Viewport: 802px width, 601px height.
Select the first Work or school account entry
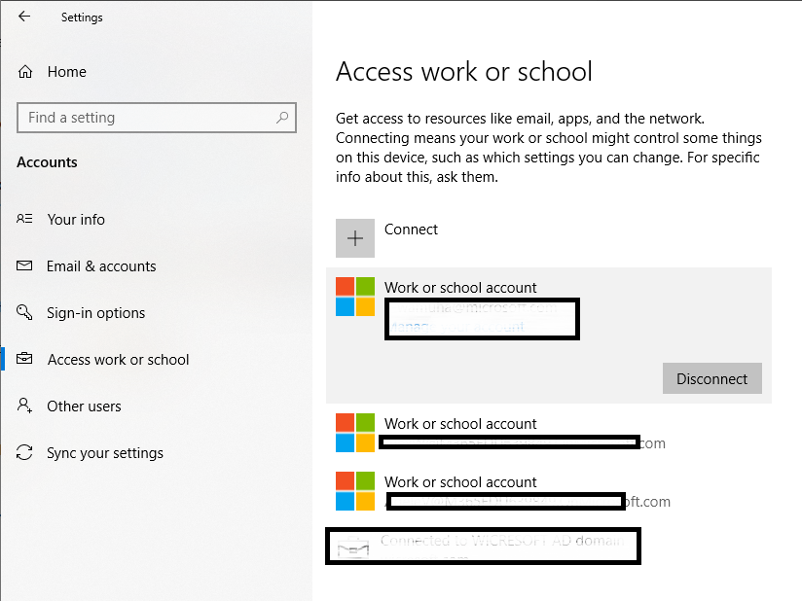548,336
